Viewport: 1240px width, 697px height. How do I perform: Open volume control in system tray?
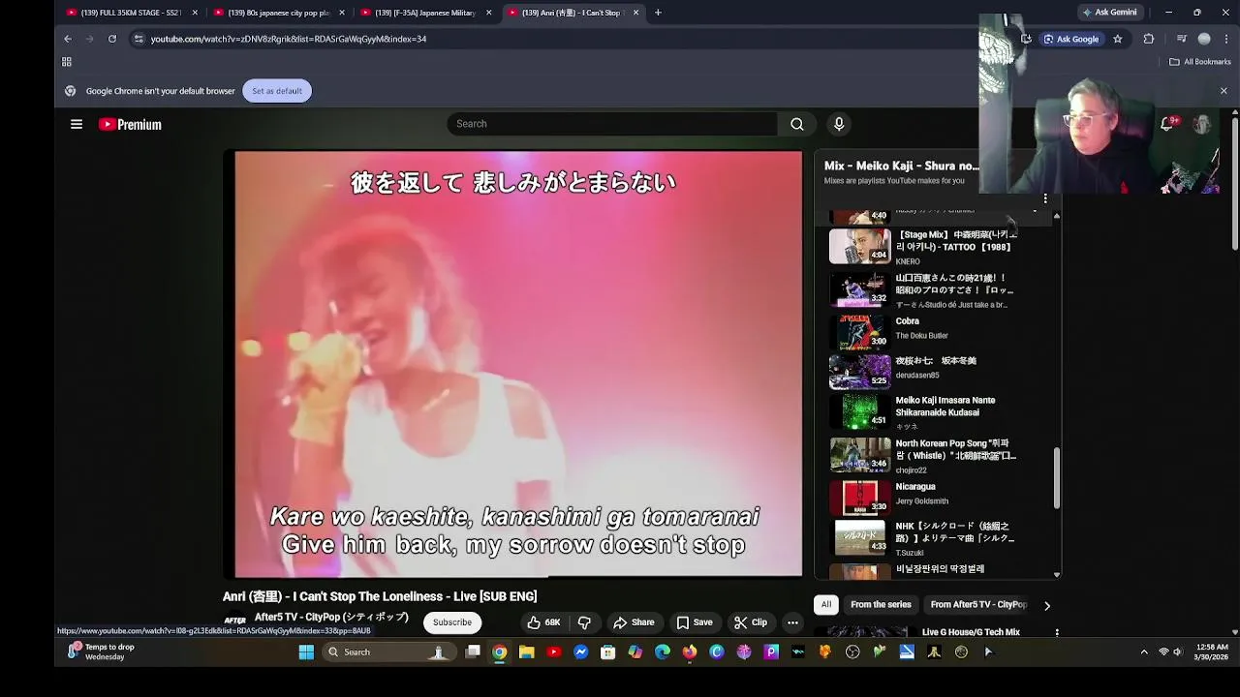(1178, 652)
